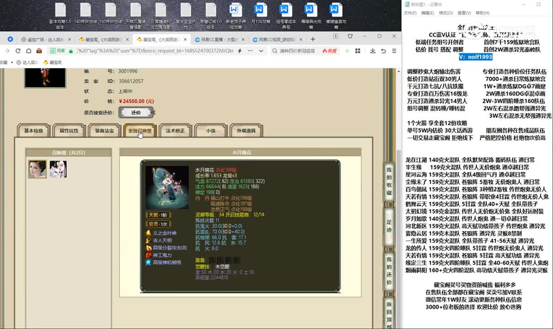The width and height of the screenshot is (553, 329).
Task: Open the 属性抗性 tab
Action: 69,131
